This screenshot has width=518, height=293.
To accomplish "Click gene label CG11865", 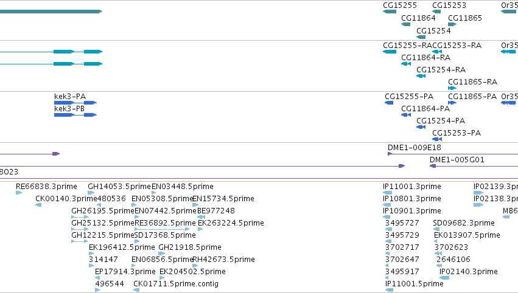I will (465, 18).
